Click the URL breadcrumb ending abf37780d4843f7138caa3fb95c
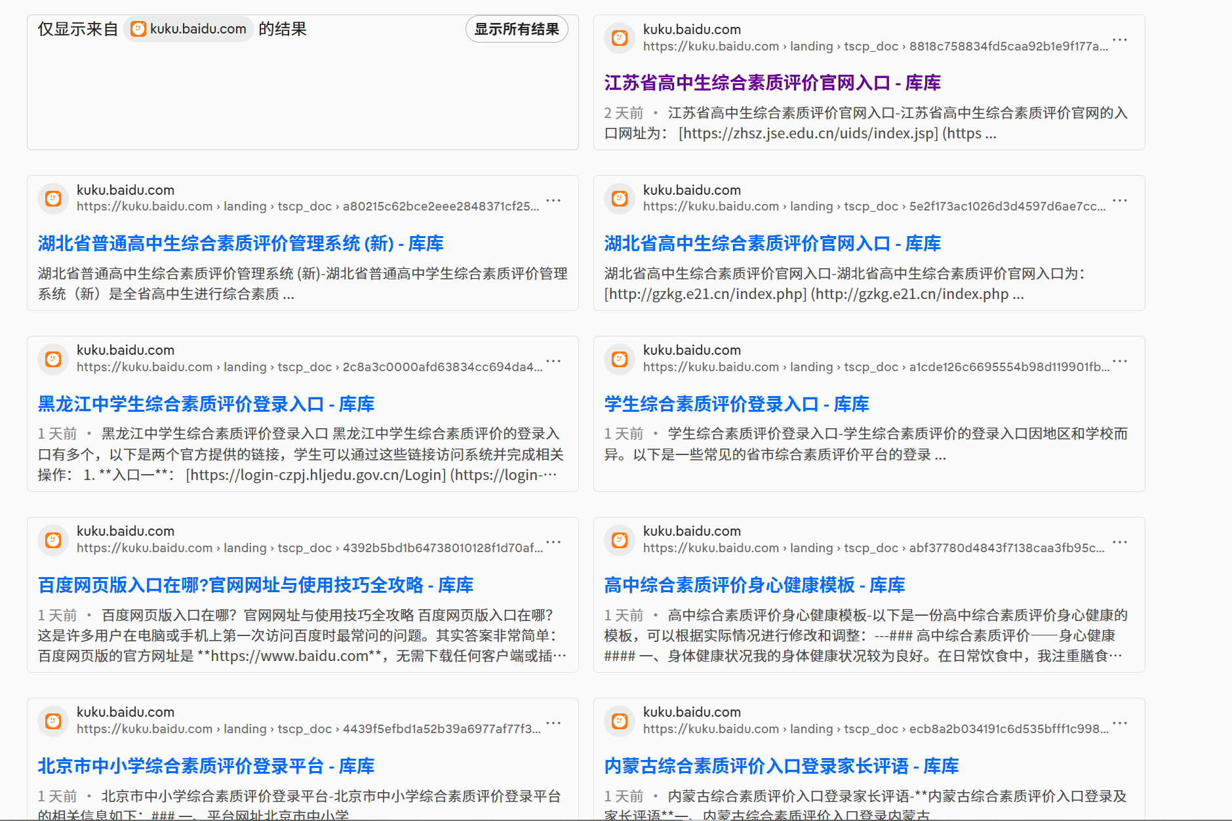Viewport: 1232px width, 821px height. 873,548
